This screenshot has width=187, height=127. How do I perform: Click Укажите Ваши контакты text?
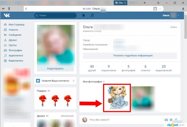[x=55, y=81]
